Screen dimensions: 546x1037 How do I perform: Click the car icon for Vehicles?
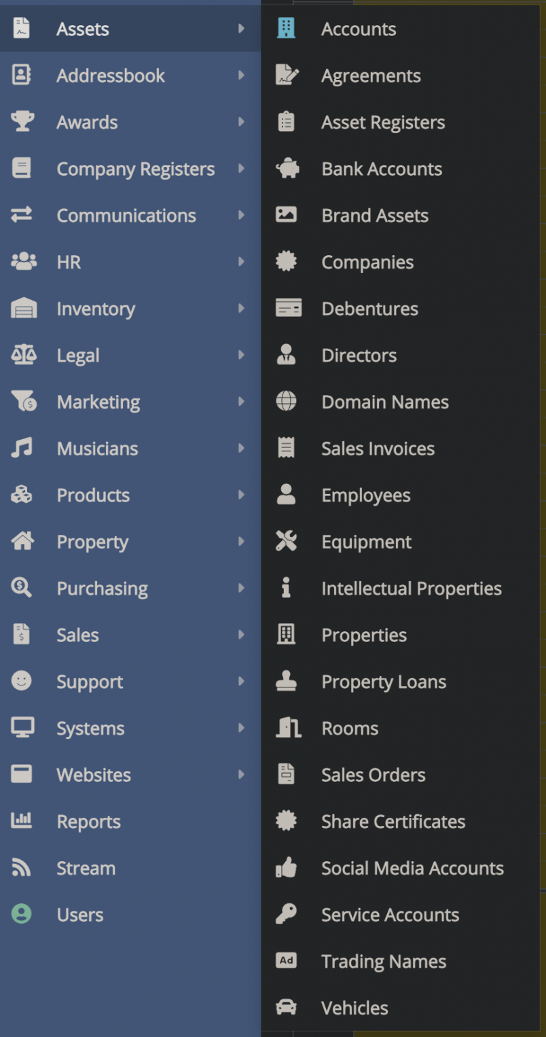point(287,1008)
